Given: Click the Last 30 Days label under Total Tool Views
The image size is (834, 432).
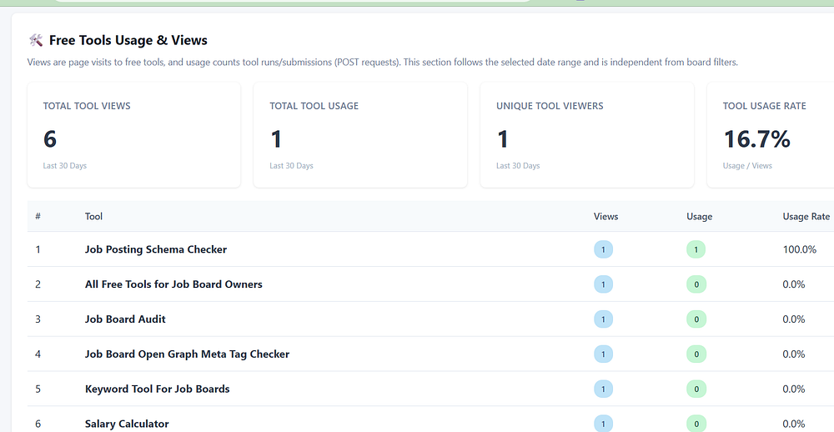Looking at the screenshot, I should tap(64, 165).
